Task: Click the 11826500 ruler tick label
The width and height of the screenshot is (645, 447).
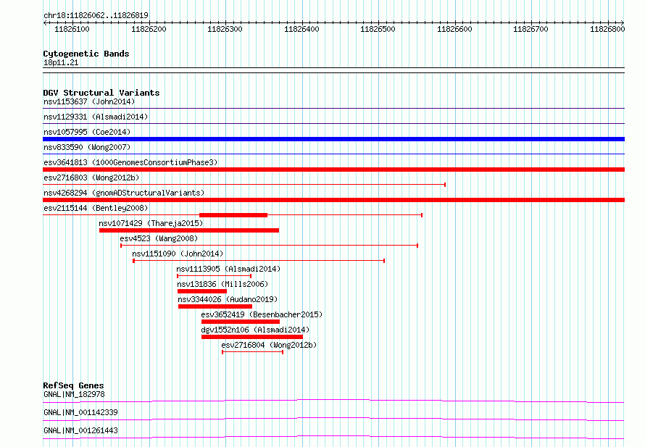Action: click(378, 29)
